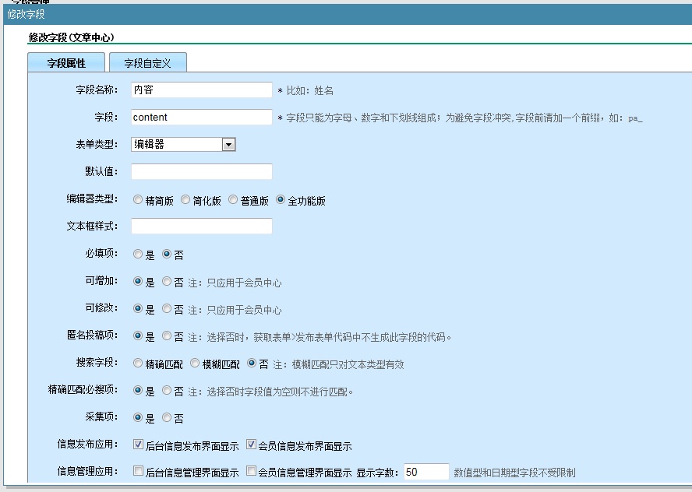The height and width of the screenshot is (492, 692).
Task: Click the 文本框样式 input field
Action: tap(201, 227)
